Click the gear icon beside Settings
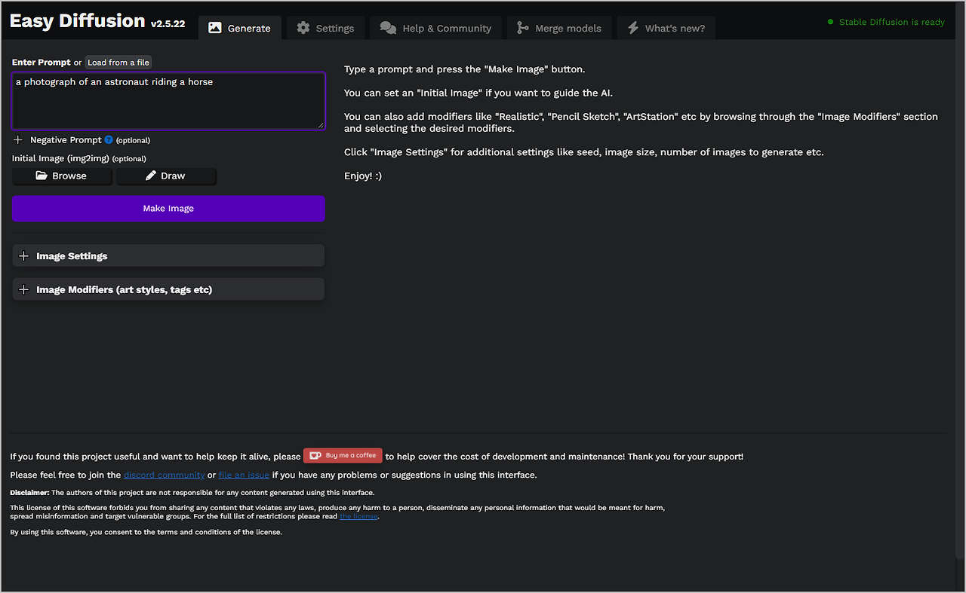966x593 pixels. tap(303, 28)
